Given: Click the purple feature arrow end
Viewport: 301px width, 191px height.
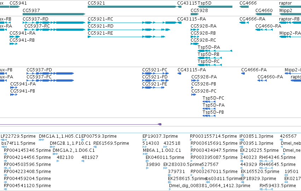Looking at the screenshot, I should click(160, 124).
